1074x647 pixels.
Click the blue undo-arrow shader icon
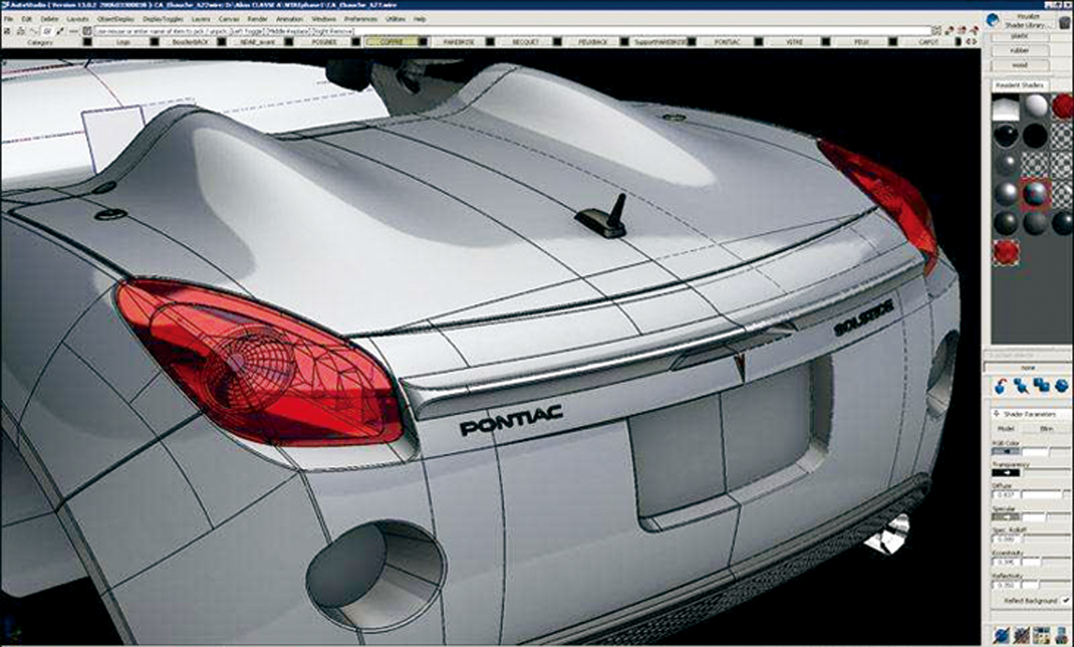point(1001,385)
